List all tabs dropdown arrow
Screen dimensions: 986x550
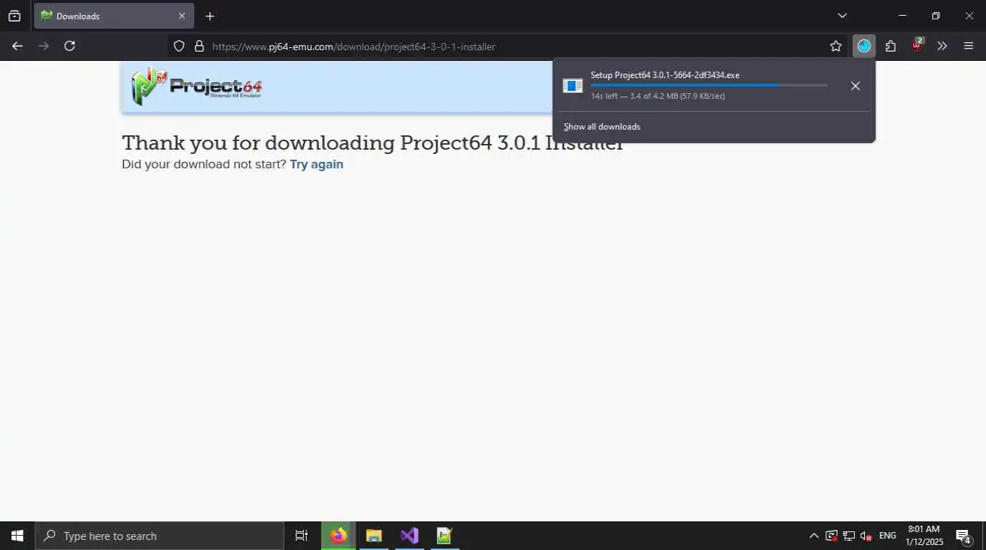(843, 16)
